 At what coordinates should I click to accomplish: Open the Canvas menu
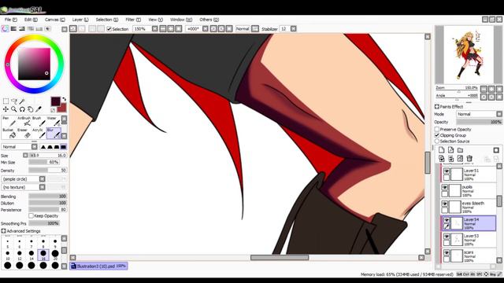click(x=54, y=20)
